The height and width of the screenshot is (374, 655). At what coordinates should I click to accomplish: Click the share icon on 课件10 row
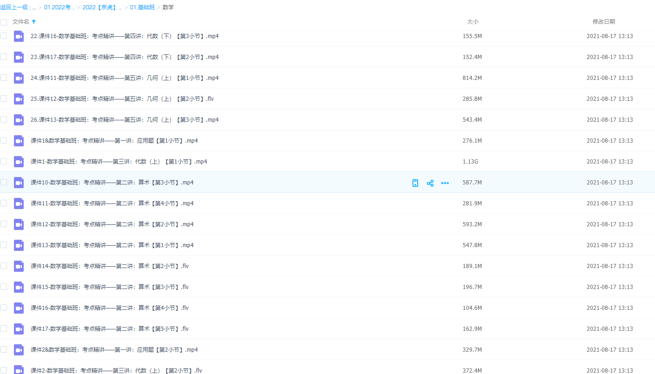point(430,183)
